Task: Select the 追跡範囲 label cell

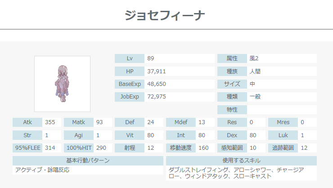Action: (283, 148)
